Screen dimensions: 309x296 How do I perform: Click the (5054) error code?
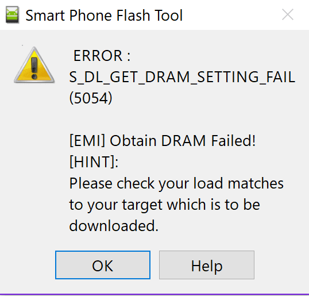(91, 98)
